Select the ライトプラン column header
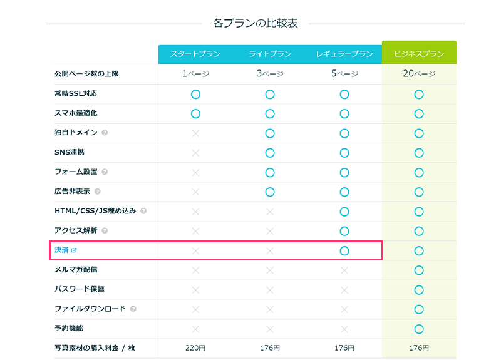 [x=270, y=54]
